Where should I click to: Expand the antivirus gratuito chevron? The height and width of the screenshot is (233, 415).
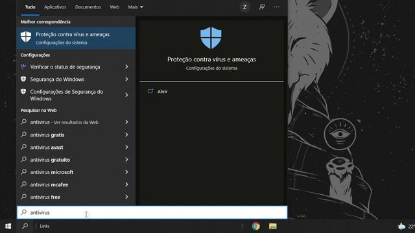(127, 160)
